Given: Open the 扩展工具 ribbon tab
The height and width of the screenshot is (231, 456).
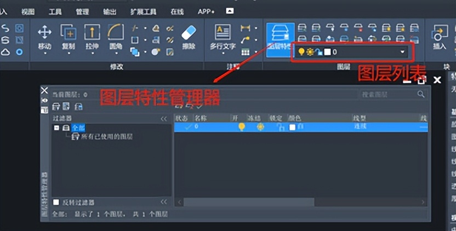Looking at the screenshot, I should point(143,11).
